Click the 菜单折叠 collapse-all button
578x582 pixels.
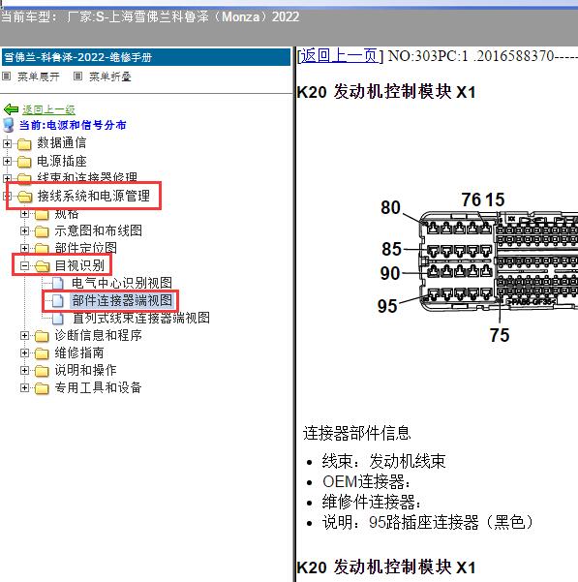[x=109, y=77]
